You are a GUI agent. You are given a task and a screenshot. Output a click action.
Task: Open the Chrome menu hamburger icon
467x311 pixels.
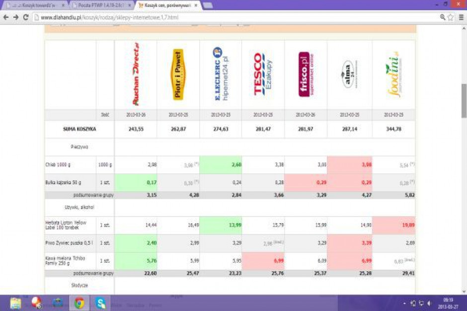461,17
